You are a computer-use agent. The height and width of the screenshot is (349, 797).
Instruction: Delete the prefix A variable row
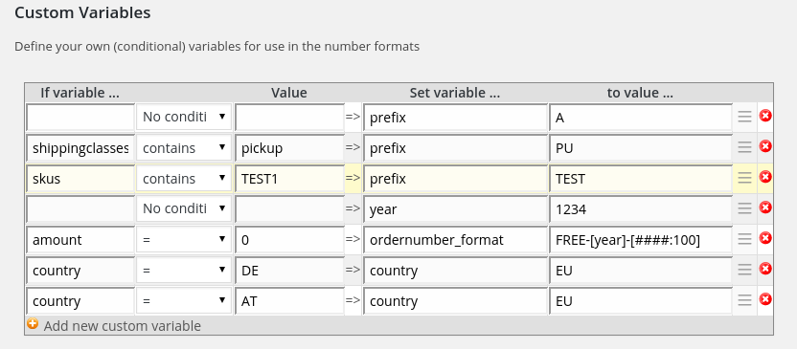pyautogui.click(x=765, y=116)
